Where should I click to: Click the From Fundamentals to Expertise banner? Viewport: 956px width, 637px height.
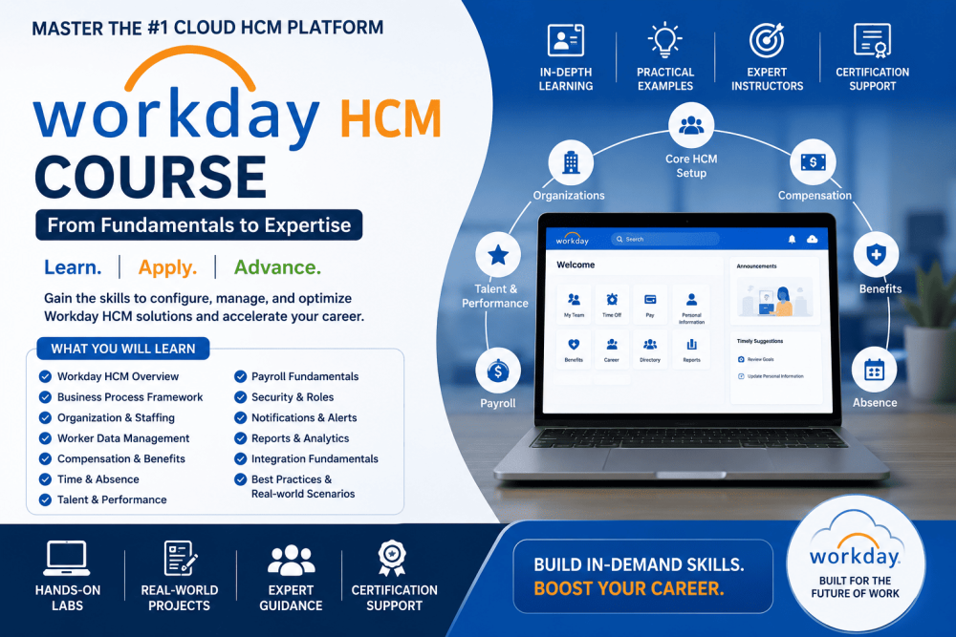click(x=199, y=225)
